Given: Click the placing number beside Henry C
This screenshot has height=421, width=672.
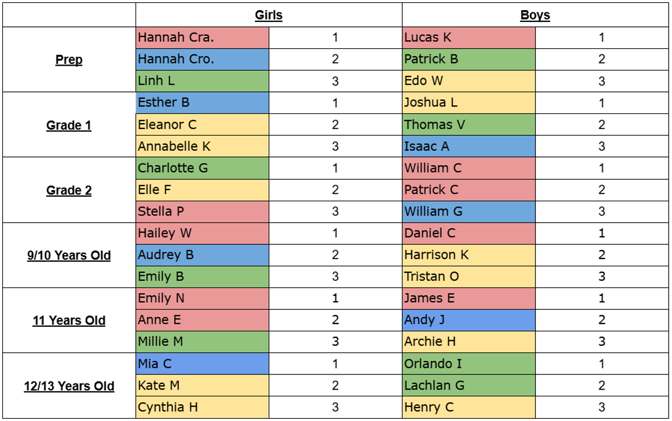Looking at the screenshot, I should pyautogui.click(x=602, y=408).
